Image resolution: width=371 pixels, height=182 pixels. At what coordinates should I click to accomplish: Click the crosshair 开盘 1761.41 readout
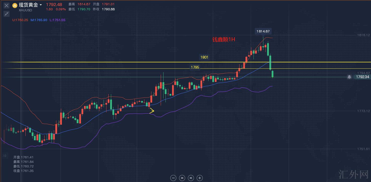point(23,157)
